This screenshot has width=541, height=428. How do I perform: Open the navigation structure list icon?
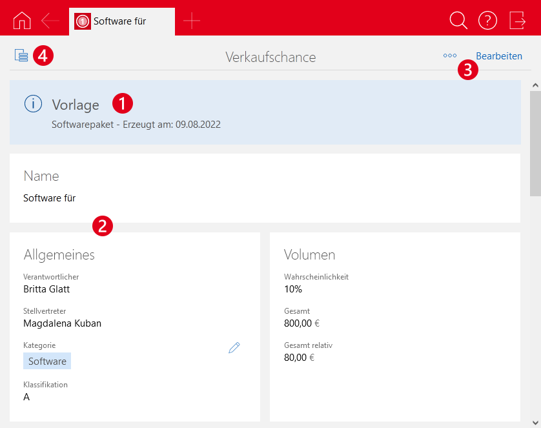[21, 56]
